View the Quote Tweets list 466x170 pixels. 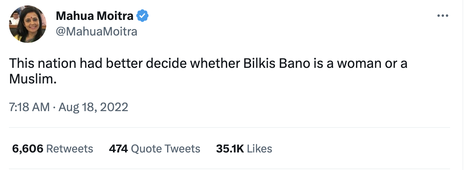(166, 149)
